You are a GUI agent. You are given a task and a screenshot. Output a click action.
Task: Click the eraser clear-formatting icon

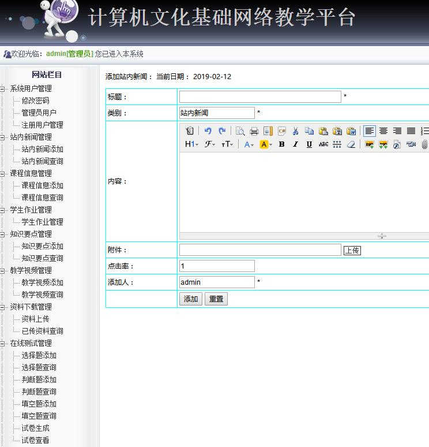coord(351,144)
